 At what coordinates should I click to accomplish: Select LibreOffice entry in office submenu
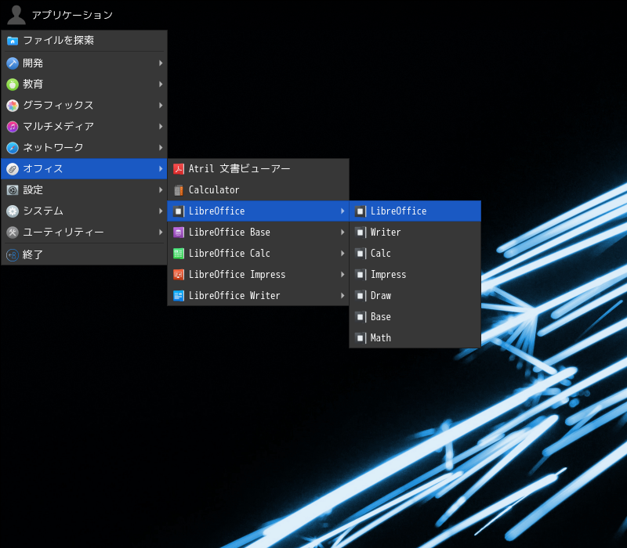coord(259,211)
